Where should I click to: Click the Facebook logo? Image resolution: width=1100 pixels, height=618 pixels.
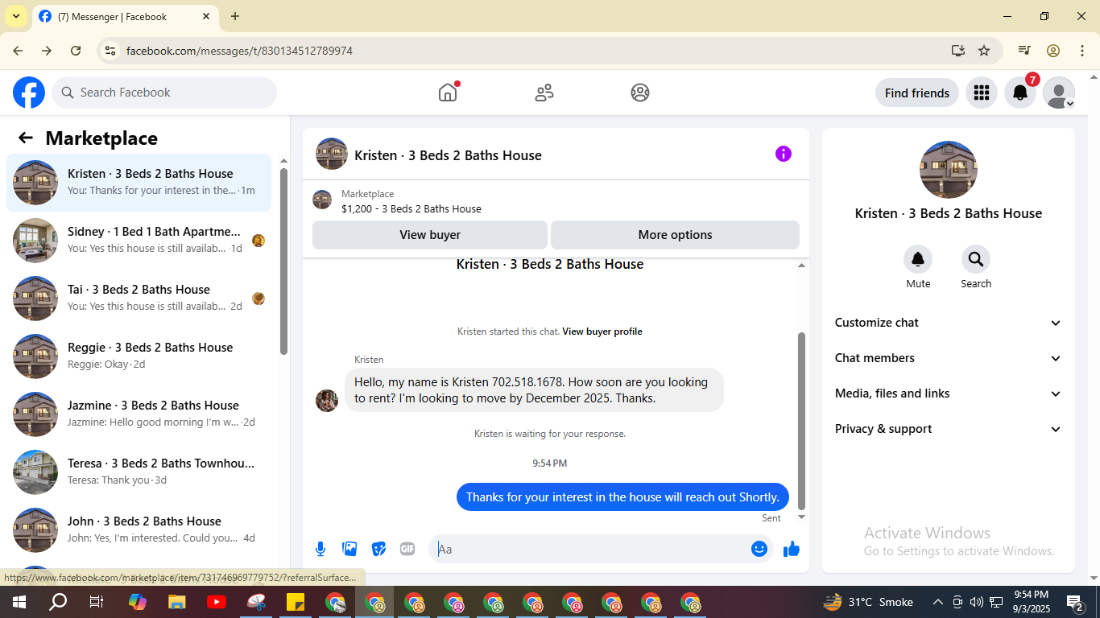point(29,93)
